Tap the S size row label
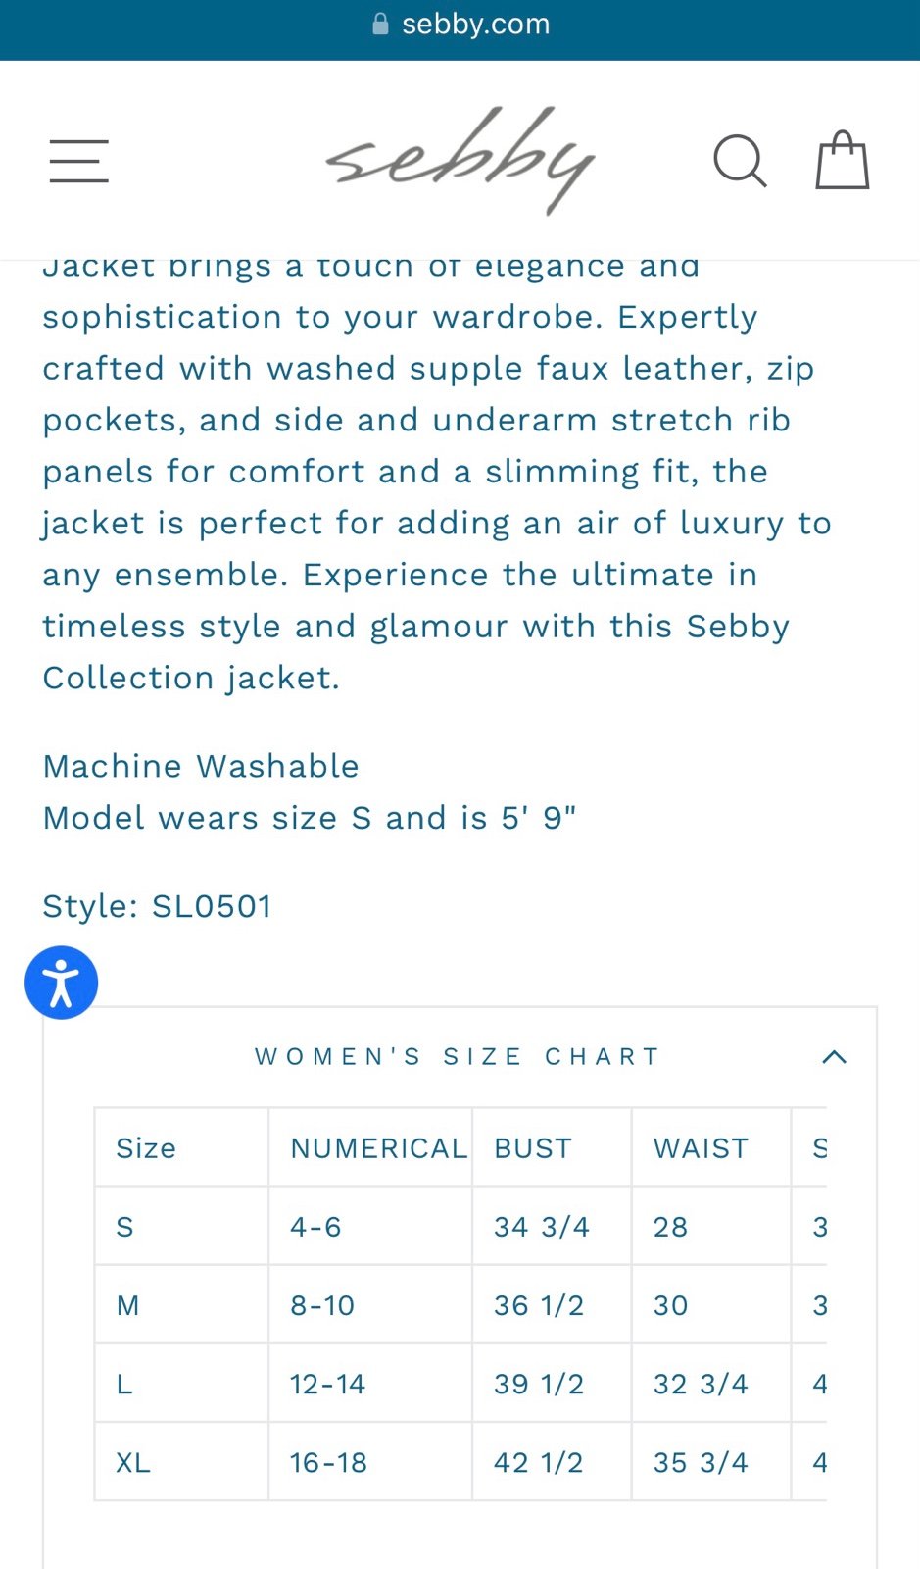The image size is (920, 1569). 124,1226
